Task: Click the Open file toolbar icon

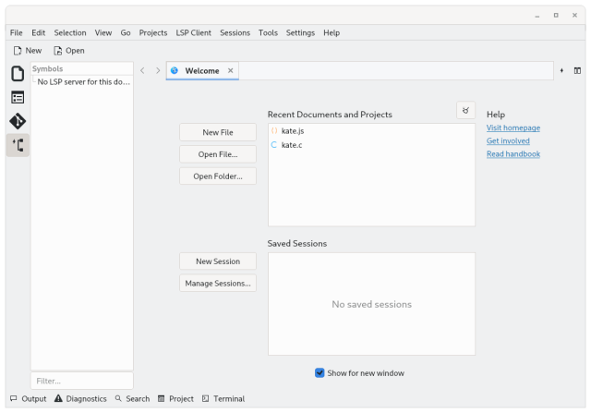Action: [x=68, y=51]
